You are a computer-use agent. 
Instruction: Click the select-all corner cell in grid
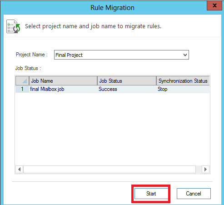[22, 81]
